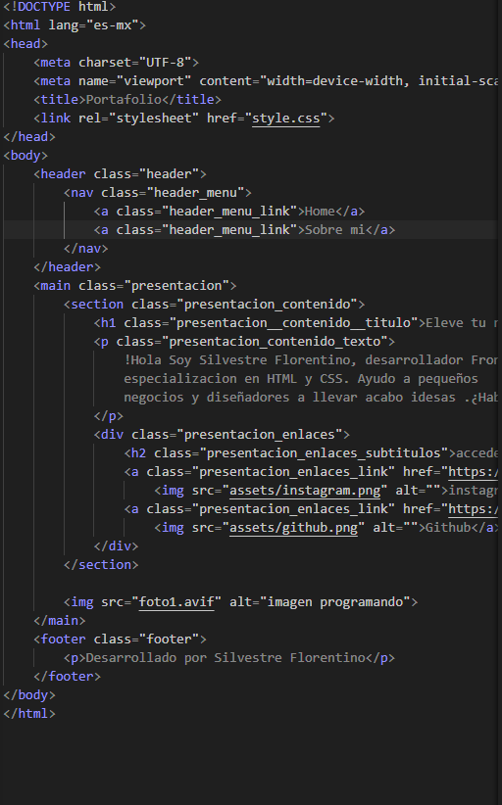This screenshot has height=805, width=502.
Task: Open the "assets/github.png" image path
Action: [x=293, y=528]
